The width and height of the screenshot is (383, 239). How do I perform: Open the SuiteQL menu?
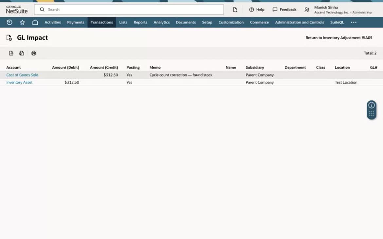[x=337, y=23]
